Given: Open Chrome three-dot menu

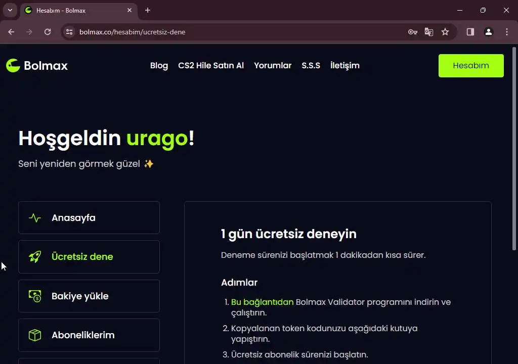Looking at the screenshot, I should [x=507, y=32].
